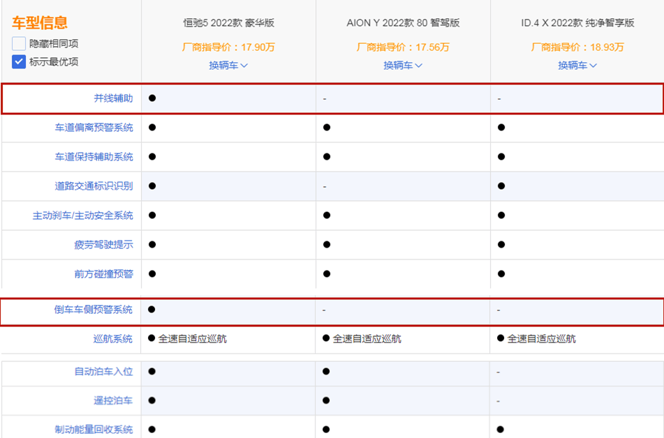664x438 pixels.
Task: Click the 厂商指导价：17.90万 price
Action: [229, 47]
